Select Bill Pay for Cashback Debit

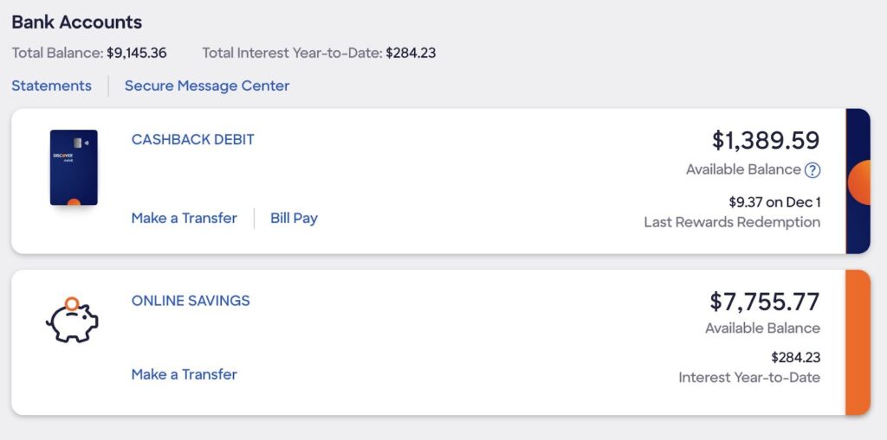[x=294, y=218]
